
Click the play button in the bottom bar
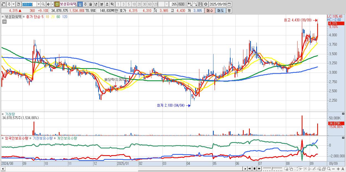(x=245, y=169)
